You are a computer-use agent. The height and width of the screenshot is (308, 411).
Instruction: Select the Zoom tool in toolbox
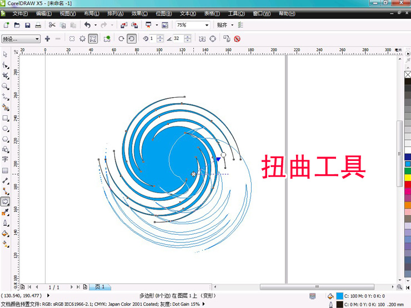[x=5, y=86]
